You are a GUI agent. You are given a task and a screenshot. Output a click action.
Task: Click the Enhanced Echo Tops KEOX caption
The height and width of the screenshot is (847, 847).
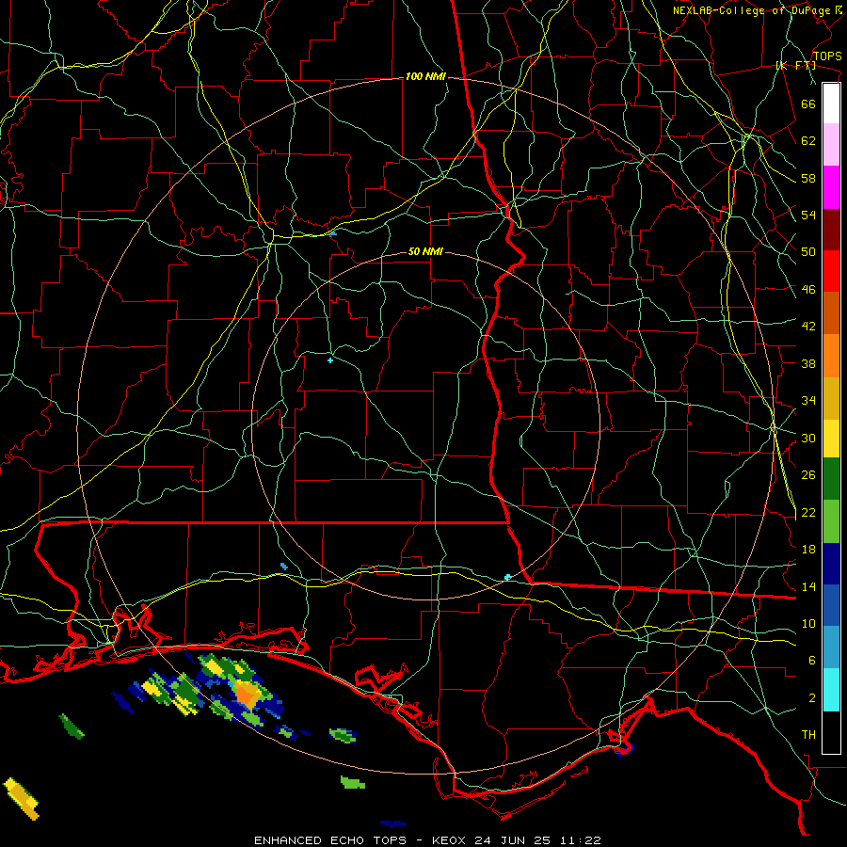tap(427, 840)
